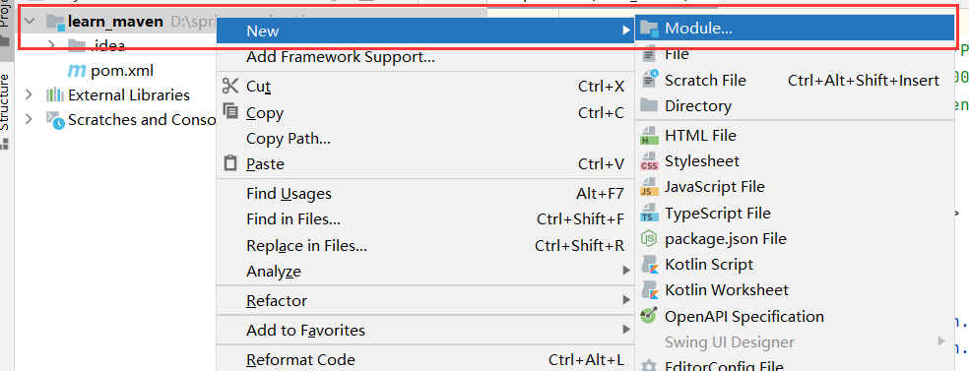Click the Paste clipboard icon
969x371 pixels.
click(x=229, y=163)
